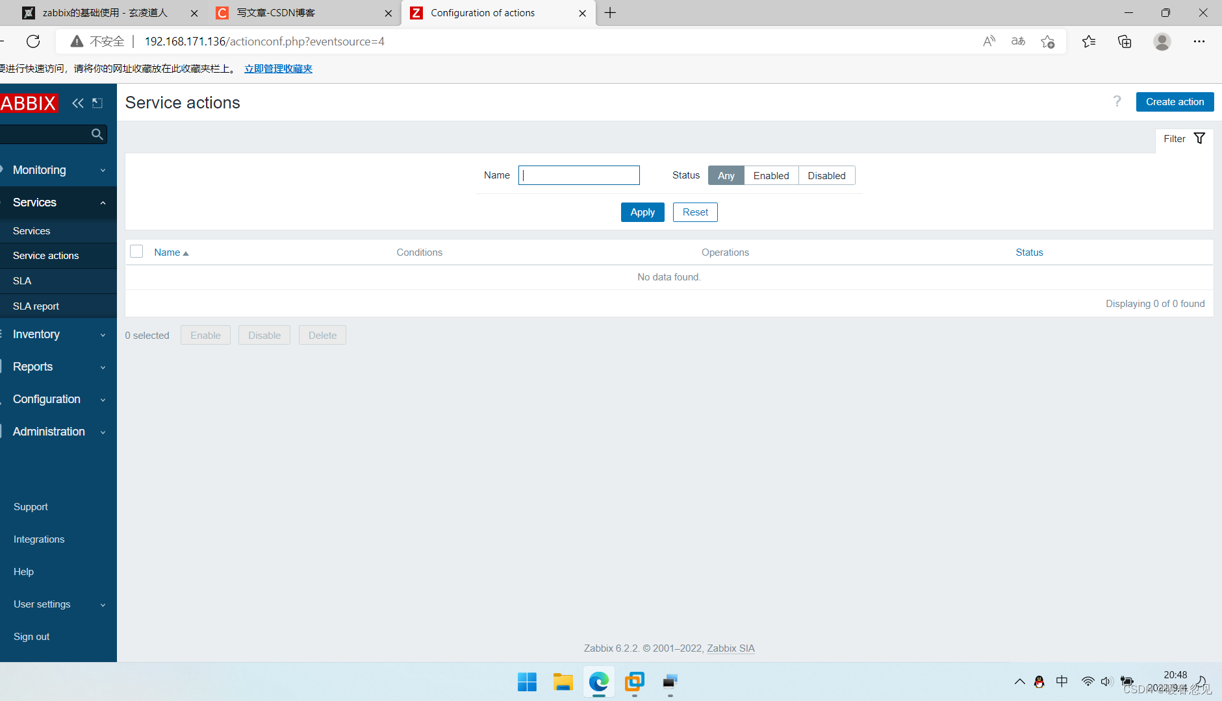The image size is (1222, 701).
Task: Open the help question mark icon
Action: 1117,101
